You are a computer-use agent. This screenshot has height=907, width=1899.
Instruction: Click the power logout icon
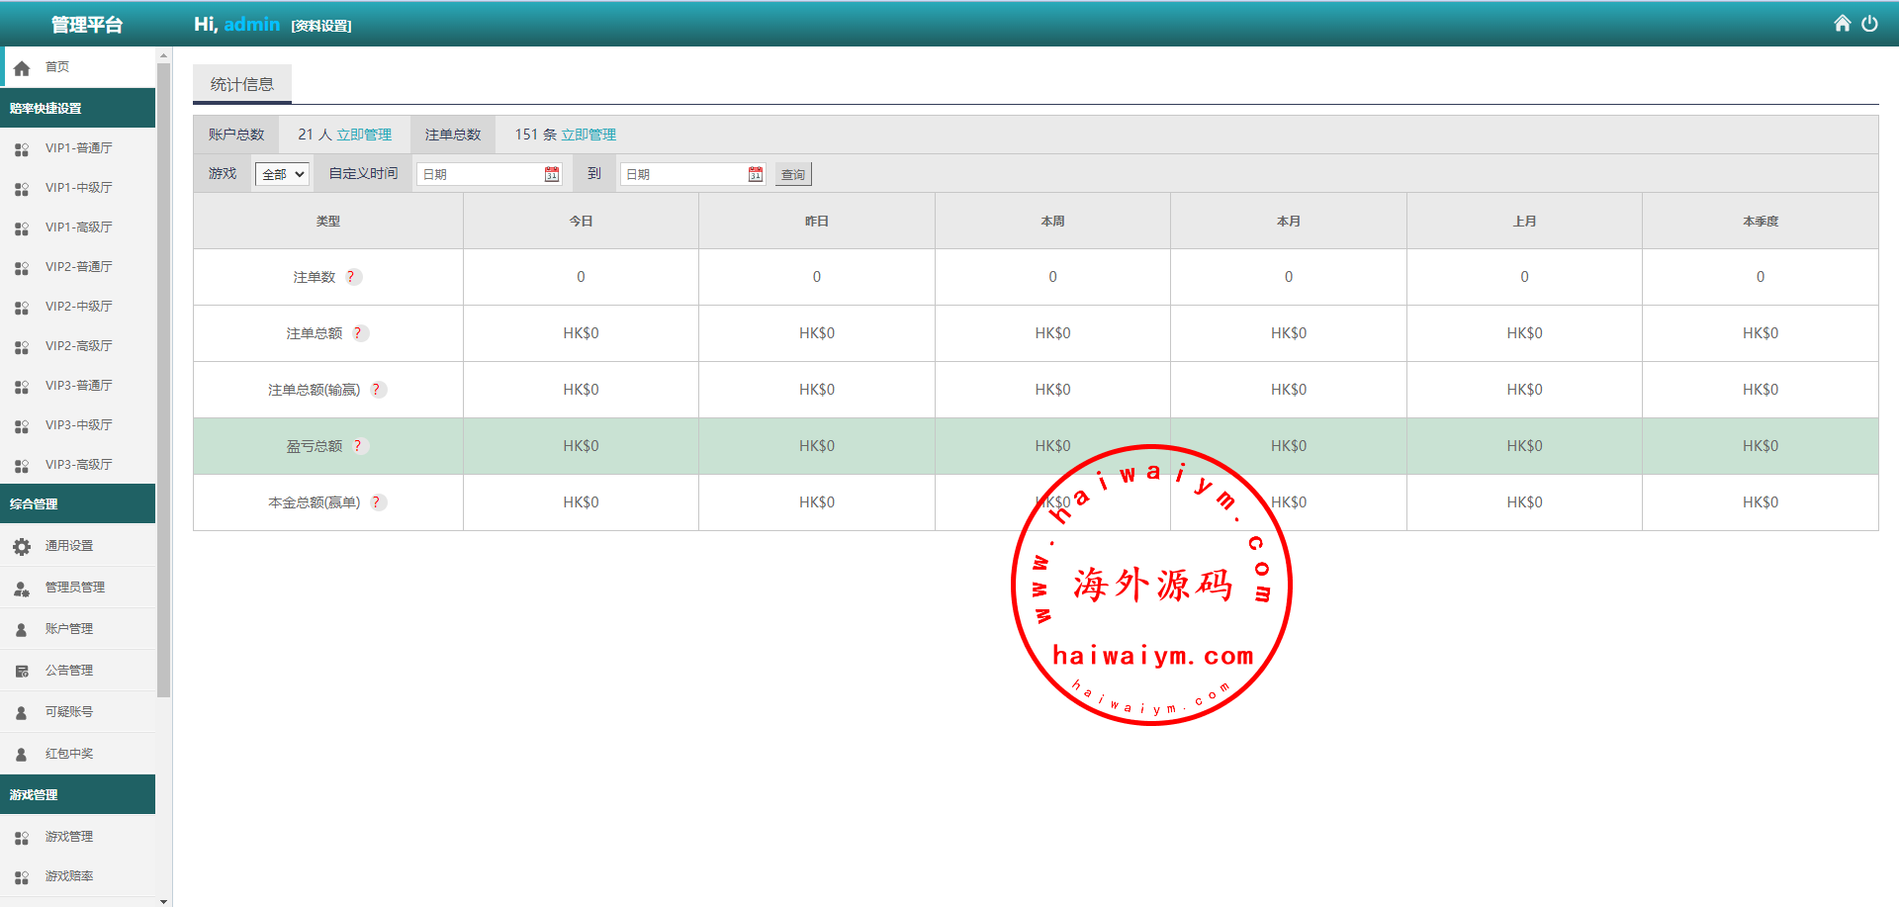(x=1869, y=24)
